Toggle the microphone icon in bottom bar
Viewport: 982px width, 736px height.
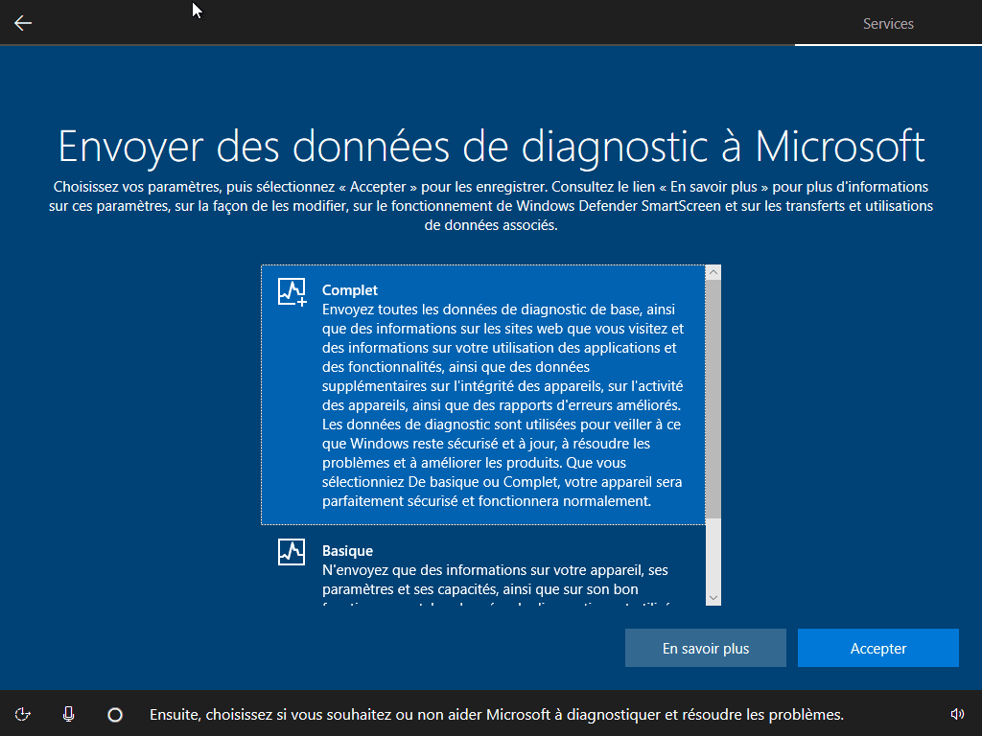click(68, 714)
